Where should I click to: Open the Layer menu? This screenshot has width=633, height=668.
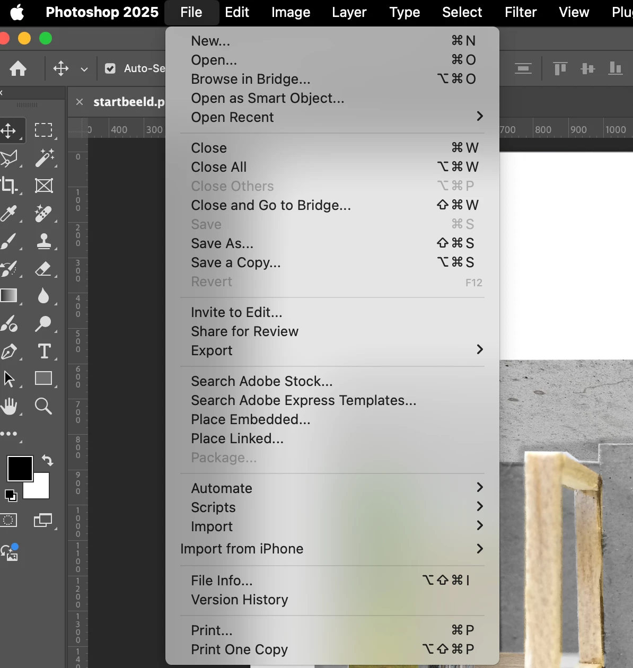coord(349,12)
